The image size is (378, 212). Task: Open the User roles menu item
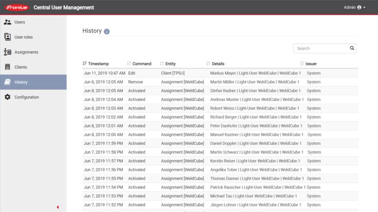point(24,37)
